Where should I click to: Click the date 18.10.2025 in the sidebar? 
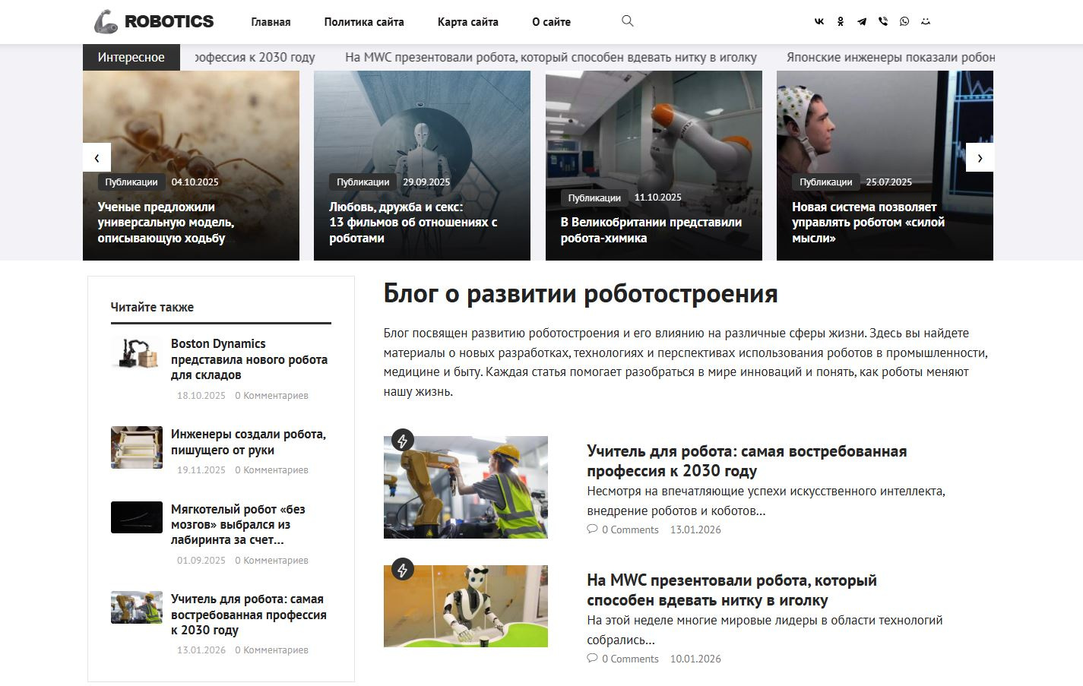click(201, 396)
